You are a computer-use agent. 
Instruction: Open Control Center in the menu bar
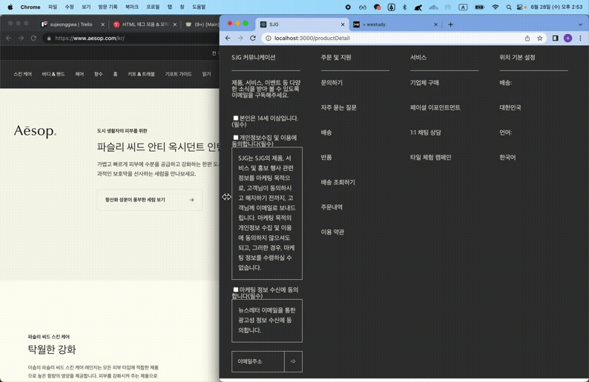[520, 7]
